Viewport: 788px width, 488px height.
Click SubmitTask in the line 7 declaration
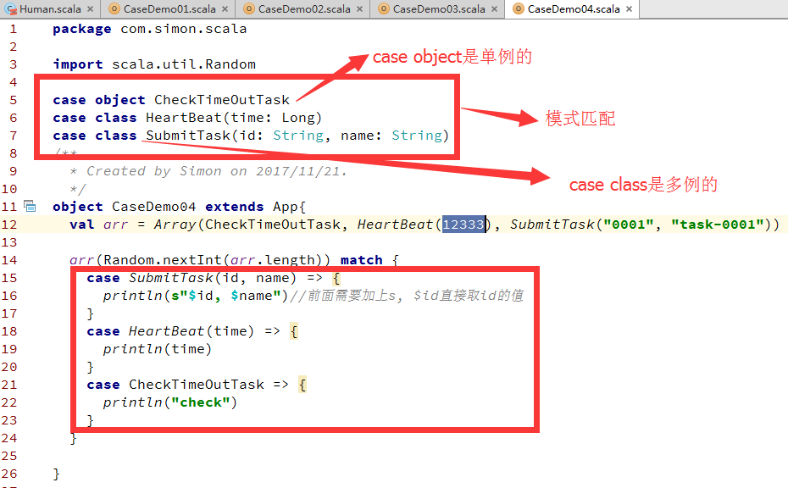point(188,136)
